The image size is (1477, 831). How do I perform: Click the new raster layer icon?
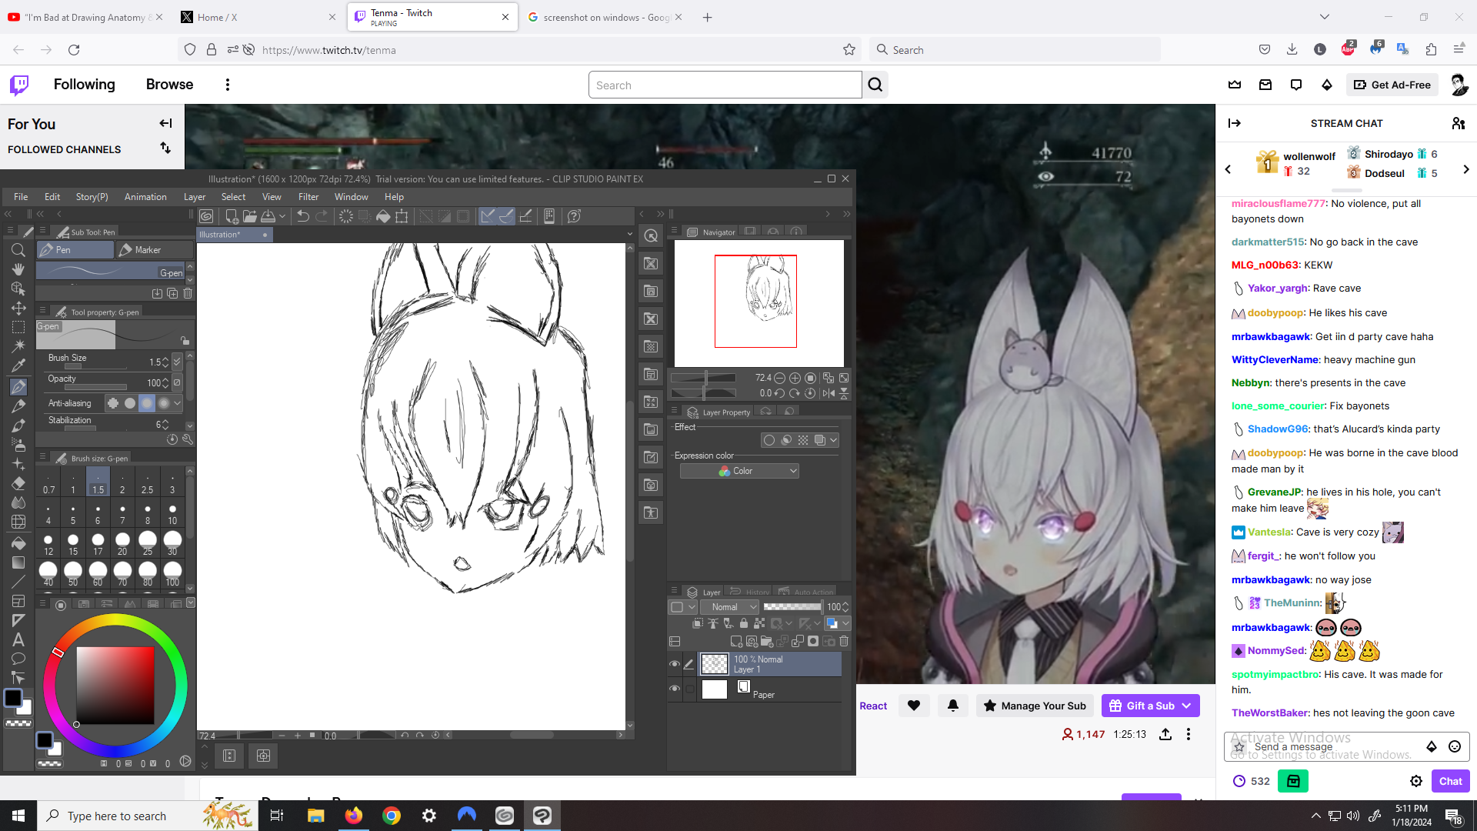[x=736, y=641]
